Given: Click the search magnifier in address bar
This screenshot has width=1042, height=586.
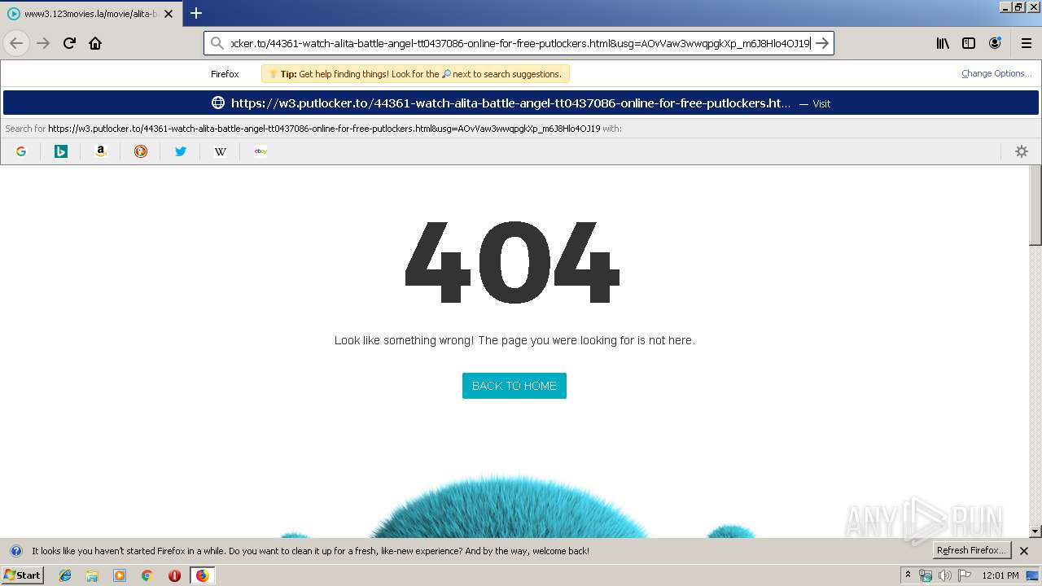Looking at the screenshot, I should pyautogui.click(x=217, y=43).
